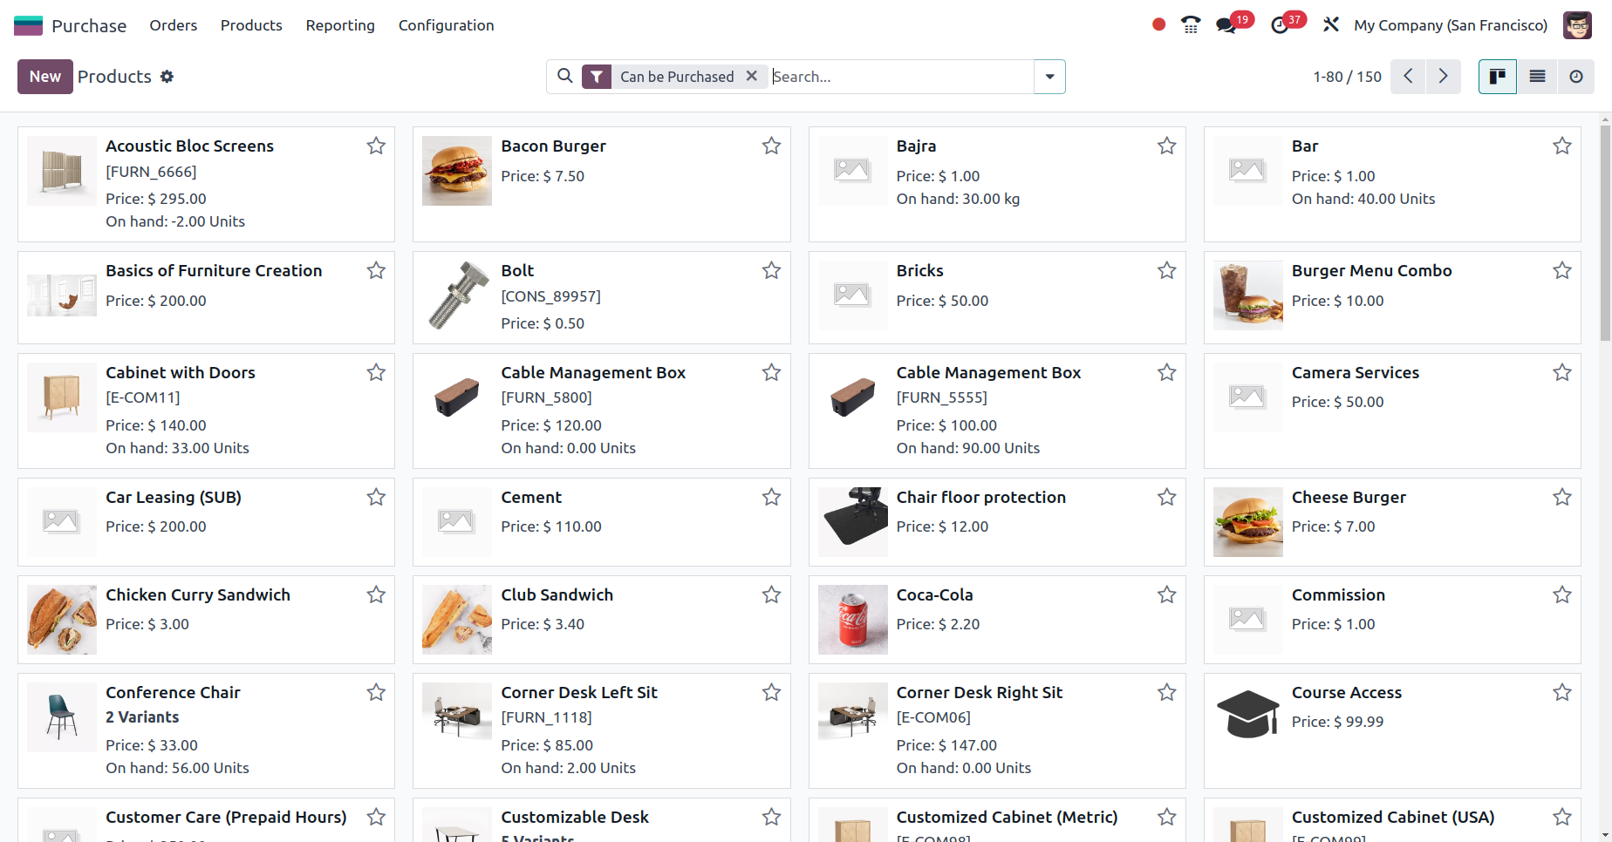Open the Configuration menu
1612x842 pixels.
pos(446,25)
